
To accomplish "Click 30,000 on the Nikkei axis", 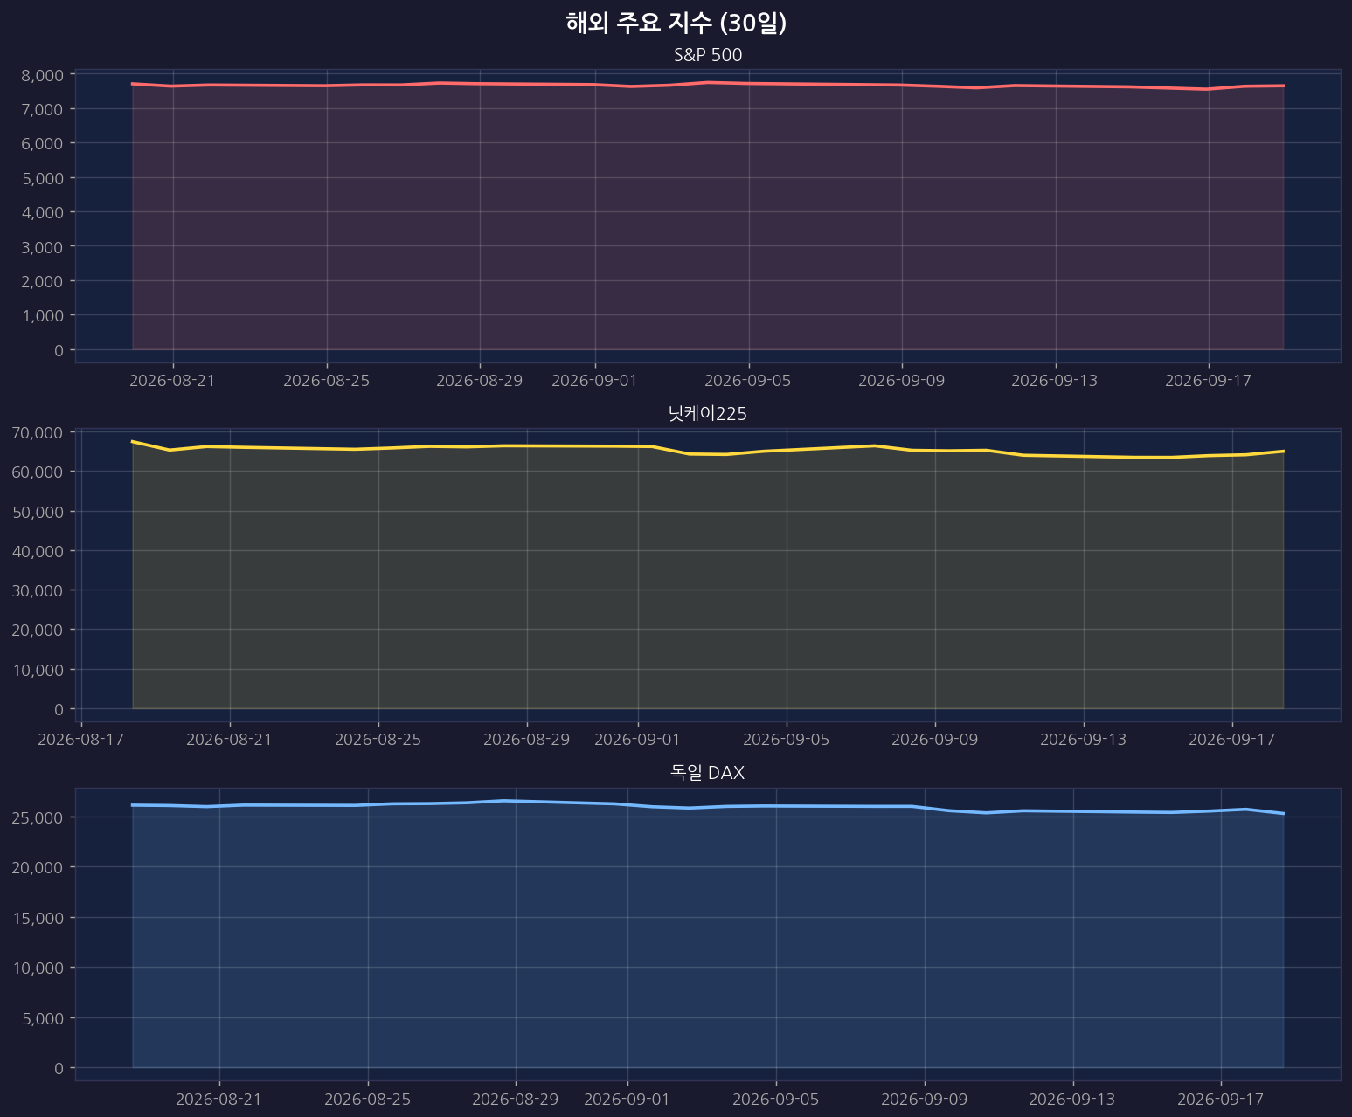I will tap(38, 590).
